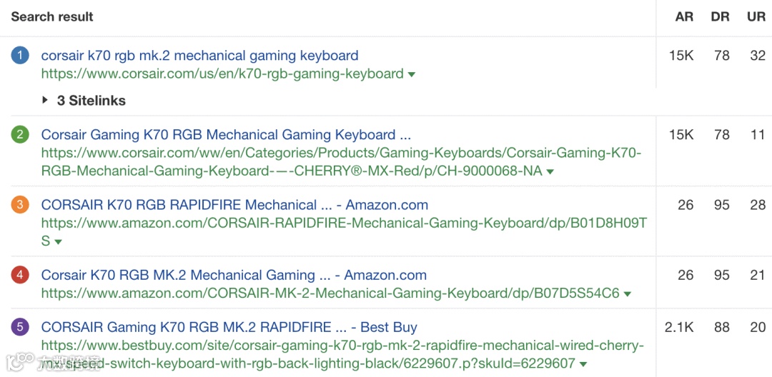Visit the amazon.com CORSAIR-RAPIDFIRE URL

coord(344,233)
